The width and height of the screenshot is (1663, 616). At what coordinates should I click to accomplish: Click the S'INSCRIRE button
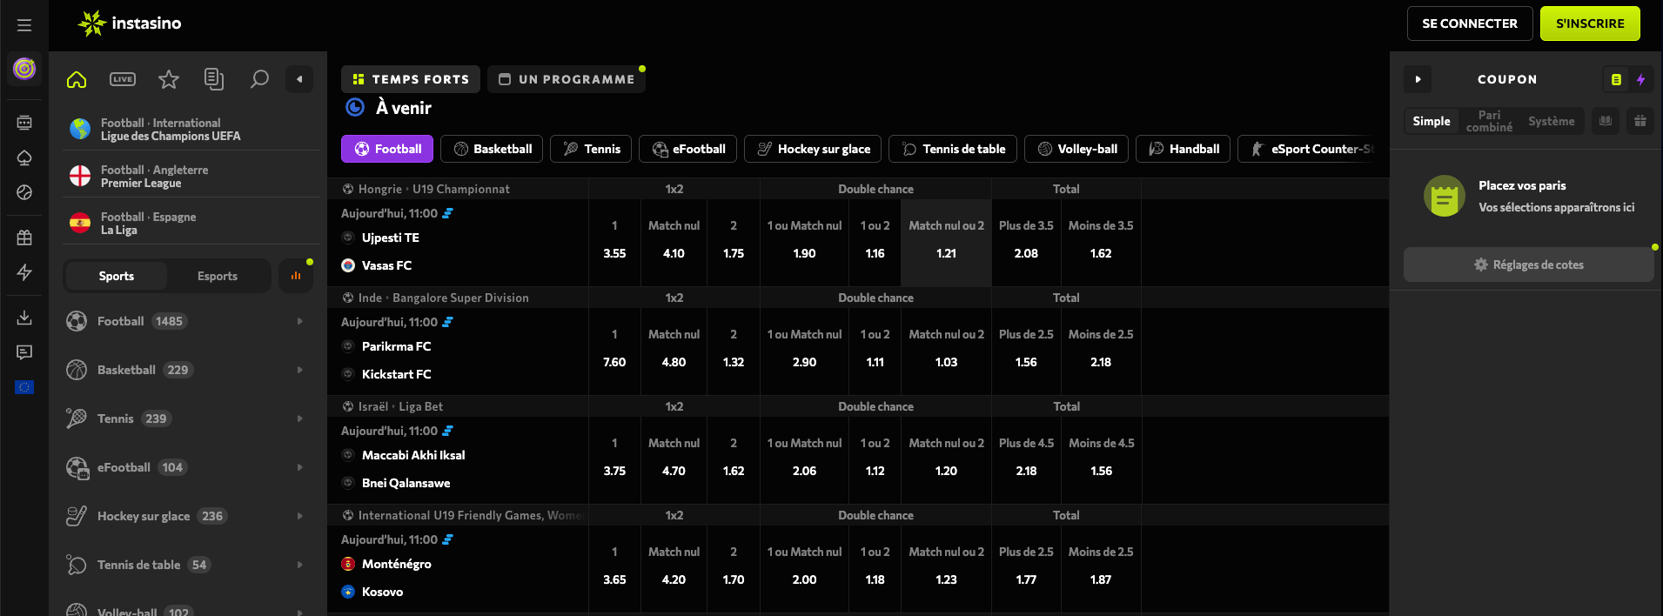[x=1590, y=23]
